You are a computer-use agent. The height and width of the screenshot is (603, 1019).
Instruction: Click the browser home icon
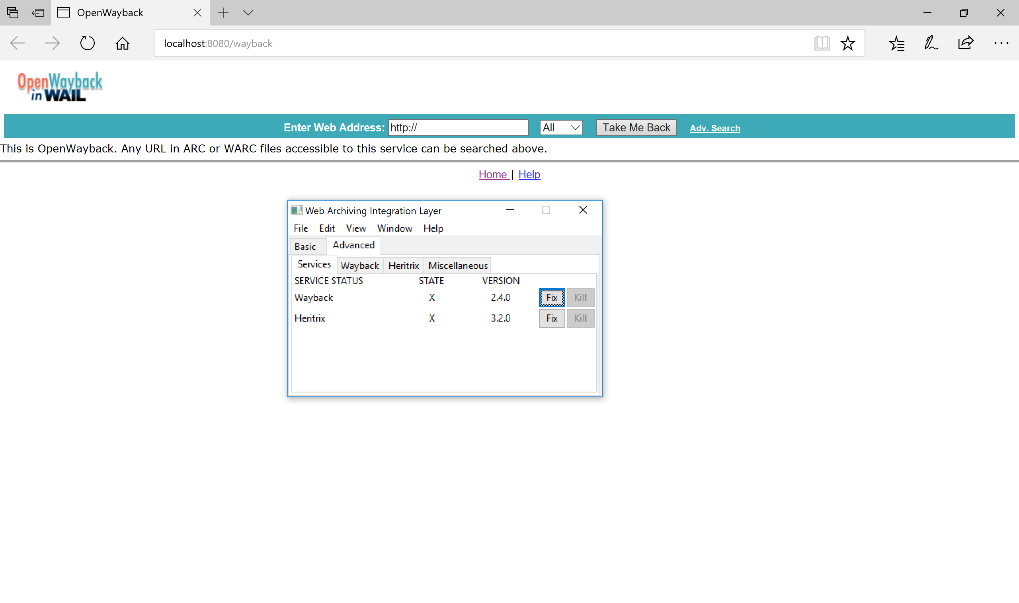[x=122, y=43]
